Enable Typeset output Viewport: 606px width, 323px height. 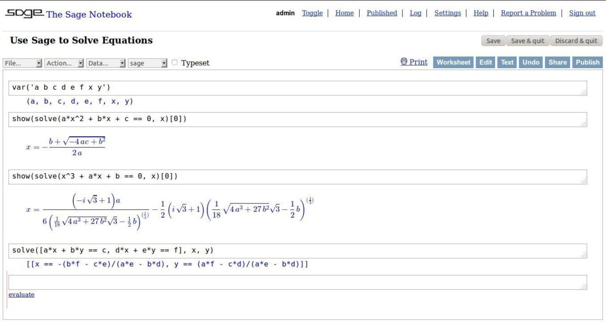[174, 63]
